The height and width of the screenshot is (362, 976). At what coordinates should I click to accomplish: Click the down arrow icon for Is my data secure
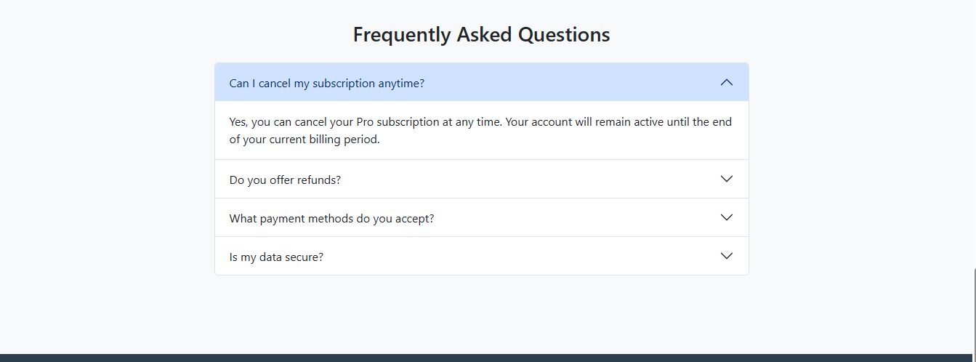point(726,256)
